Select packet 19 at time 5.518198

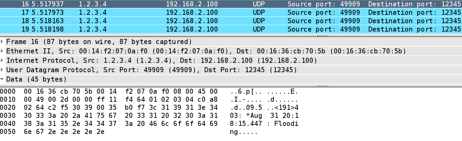135,29
